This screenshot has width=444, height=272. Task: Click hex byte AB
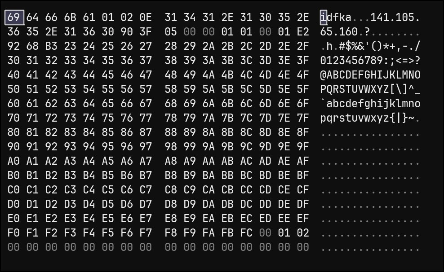pos(227,162)
